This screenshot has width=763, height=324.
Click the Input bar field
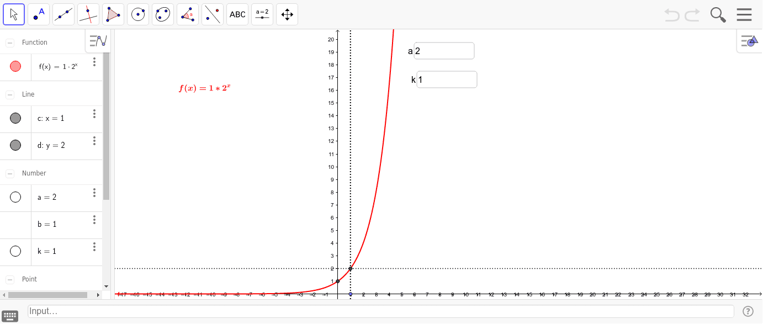(381, 311)
